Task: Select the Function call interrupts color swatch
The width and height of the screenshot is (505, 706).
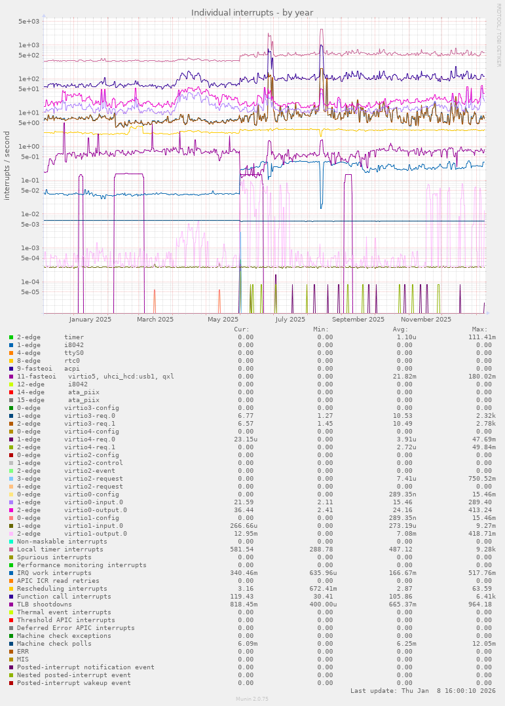Action: click(11, 597)
